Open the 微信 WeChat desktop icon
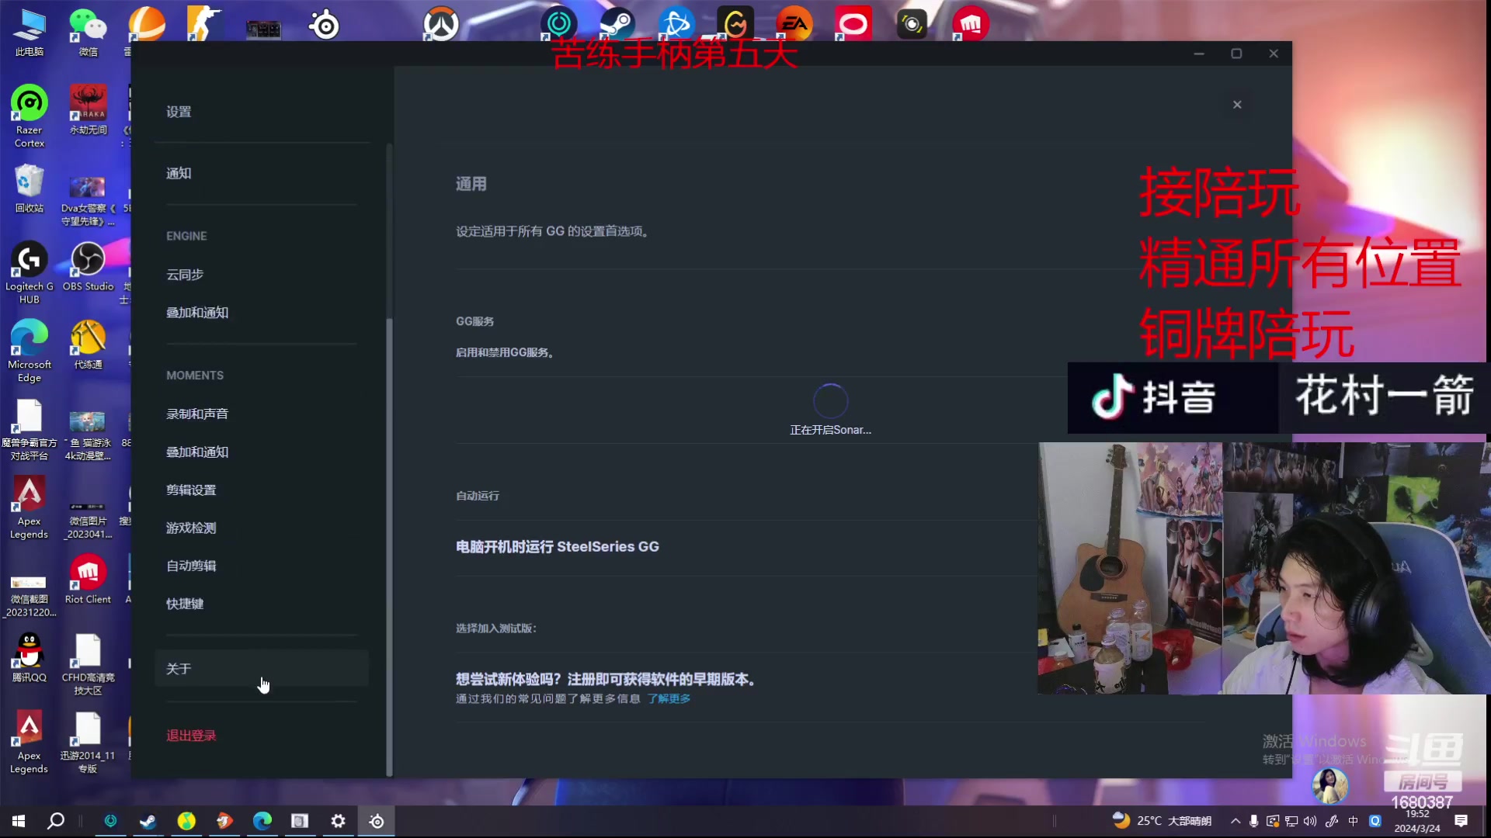Viewport: 1491px width, 838px height. (x=88, y=33)
